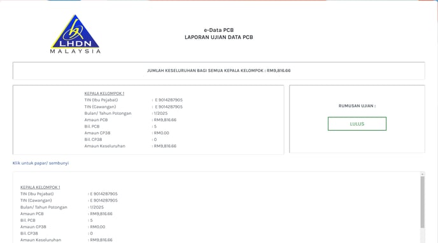The image size is (438, 243).
Task: Click Amaun PCB value in lower details panel
Action: pos(101,214)
